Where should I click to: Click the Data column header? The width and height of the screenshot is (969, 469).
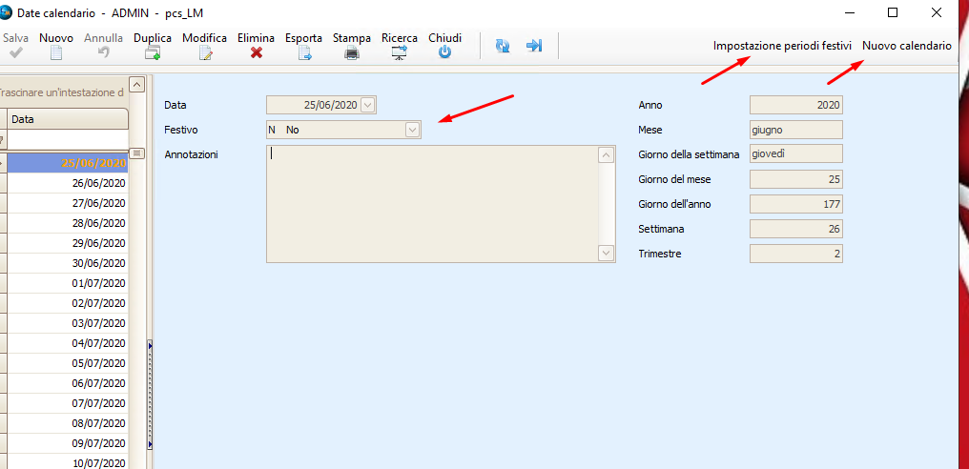[x=67, y=119]
